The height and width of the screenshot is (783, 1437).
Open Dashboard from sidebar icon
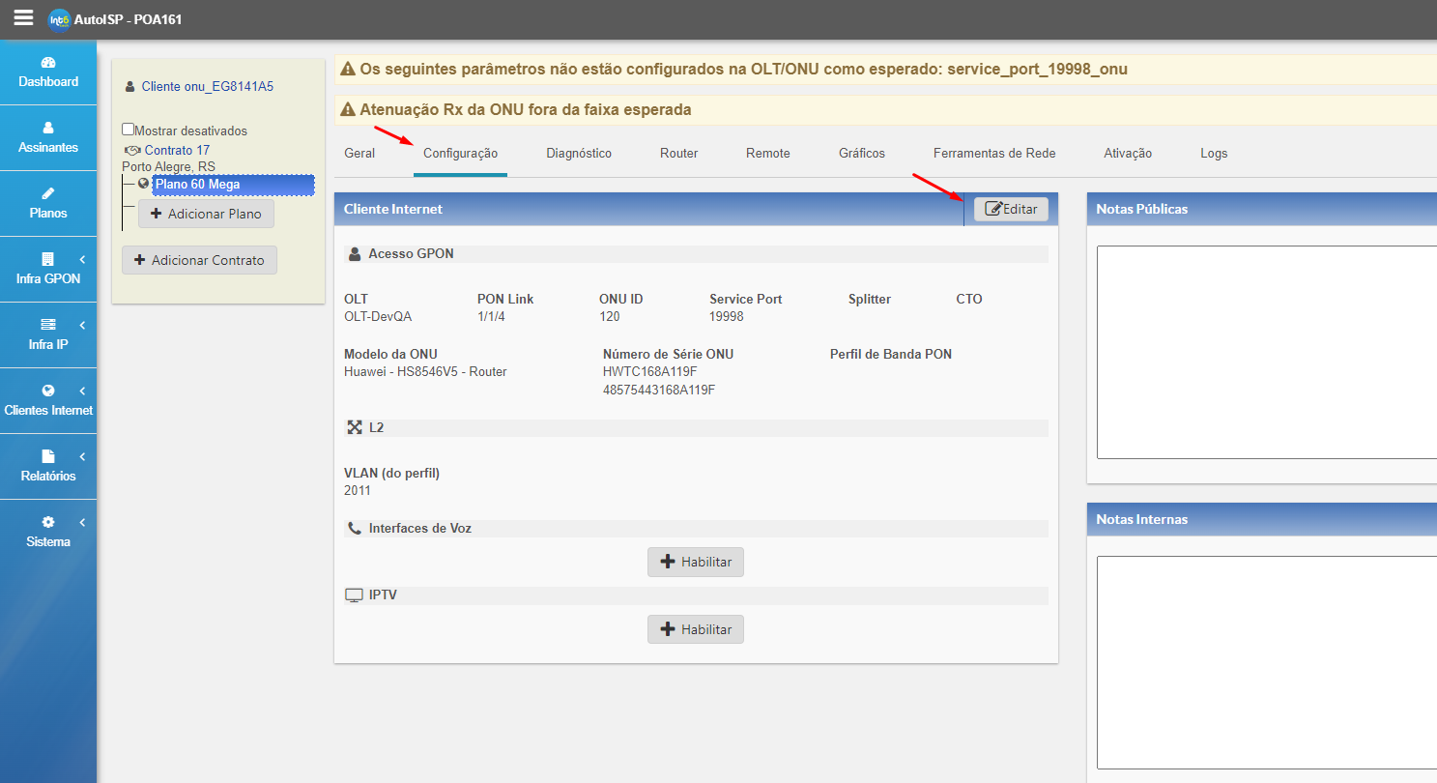(48, 63)
